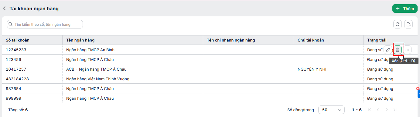Edit the account 12345233 row with pencil icon
The image size is (420, 117).
(388, 50)
